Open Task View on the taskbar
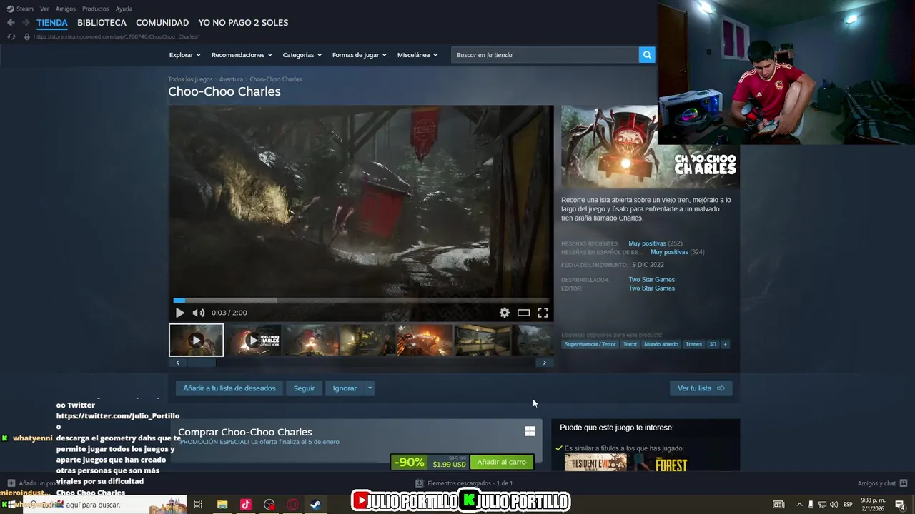 (198, 505)
